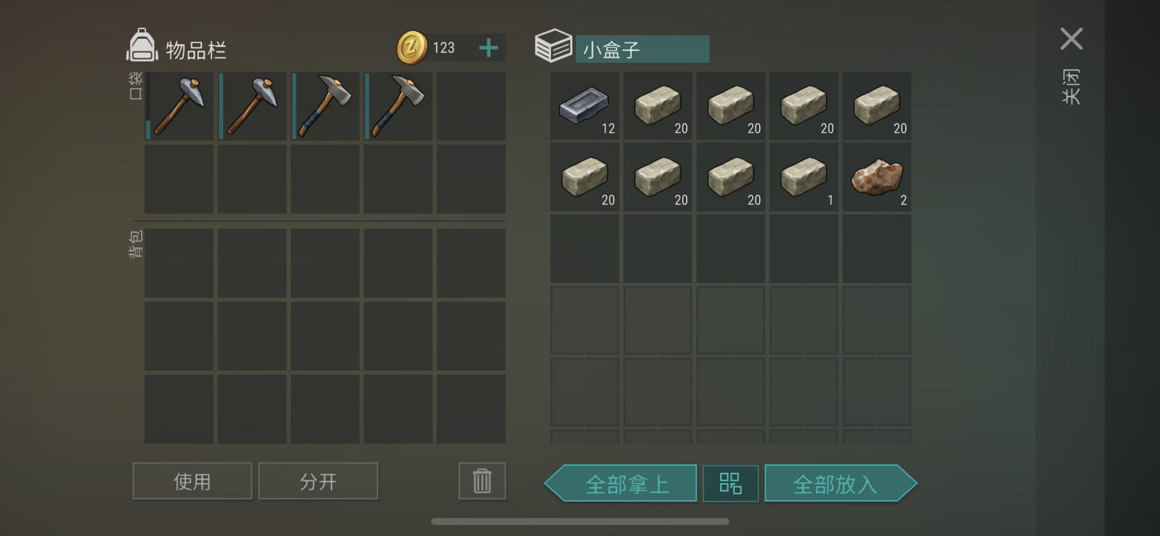Viewport: 1160px width, 536px height.
Task: Click the trash can delete icon
Action: coord(482,481)
